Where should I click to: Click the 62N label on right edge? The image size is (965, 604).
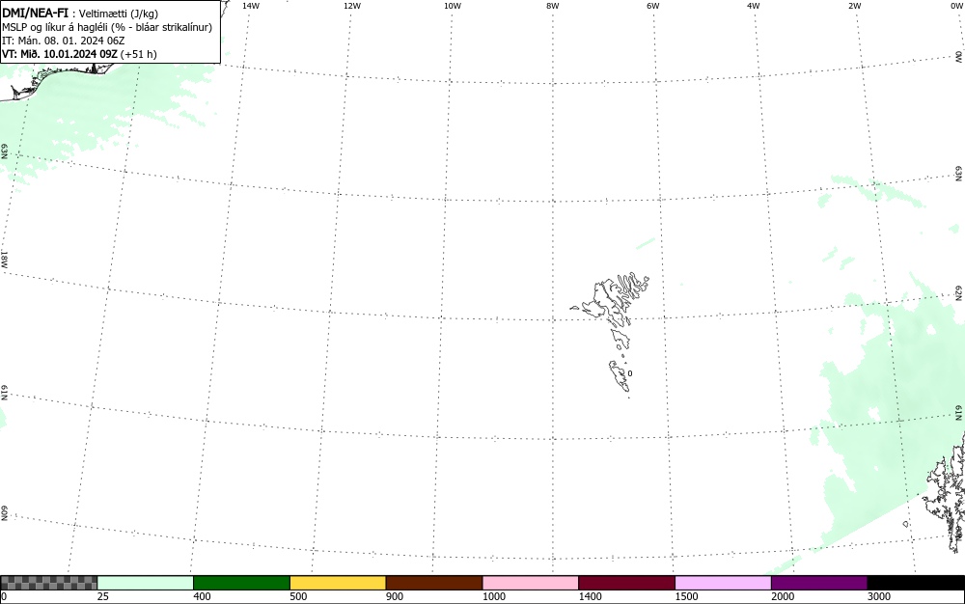click(959, 293)
